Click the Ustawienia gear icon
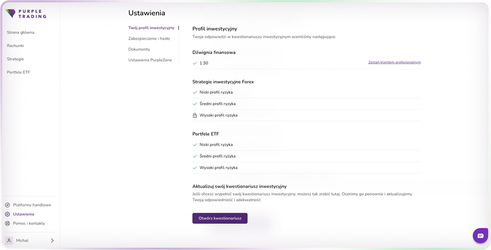Image resolution: width=491 pixels, height=250 pixels. click(x=7, y=214)
